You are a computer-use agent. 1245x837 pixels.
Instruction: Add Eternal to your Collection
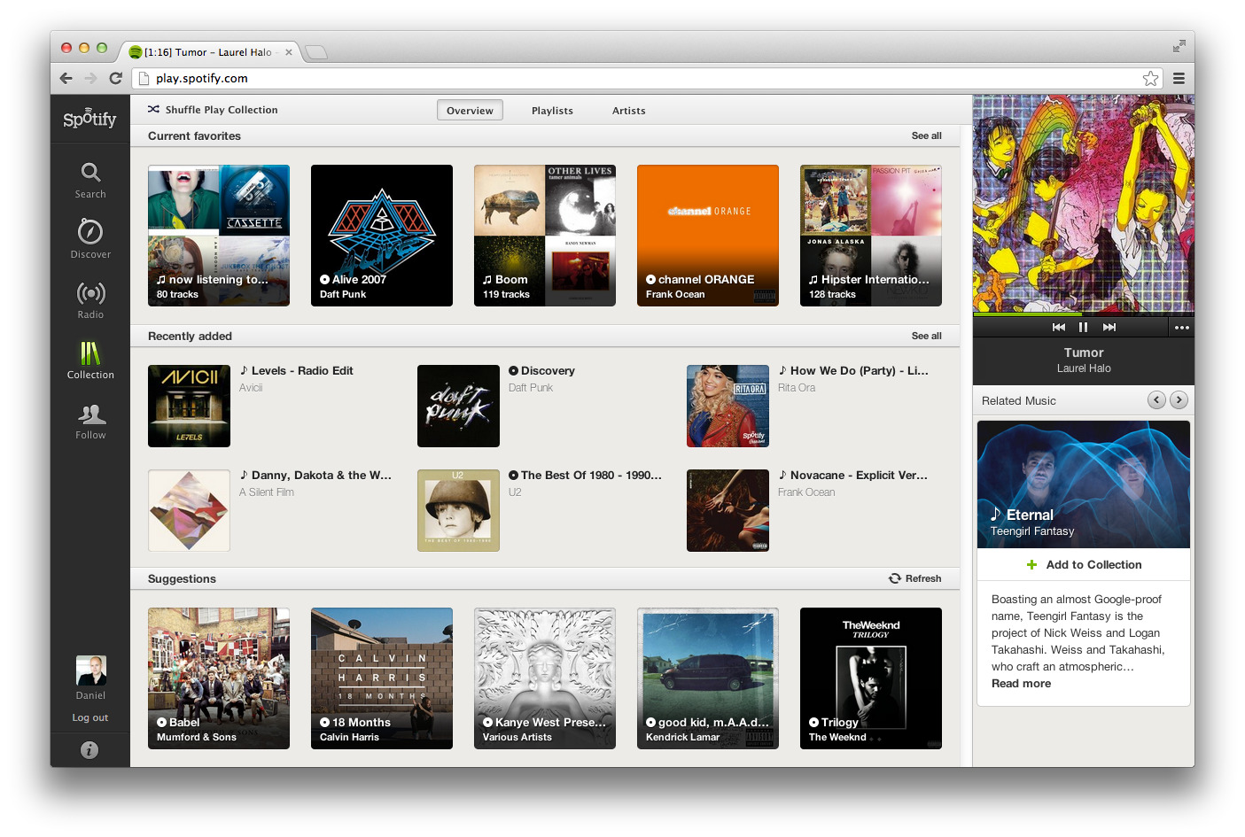click(1083, 564)
